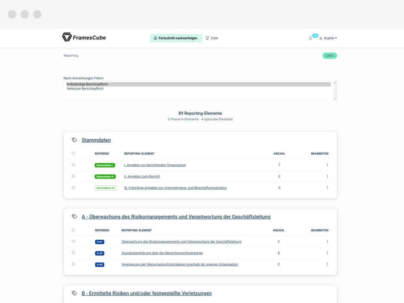Click the filter list scrollbar down arrow
404x303 pixels.
point(335,99)
